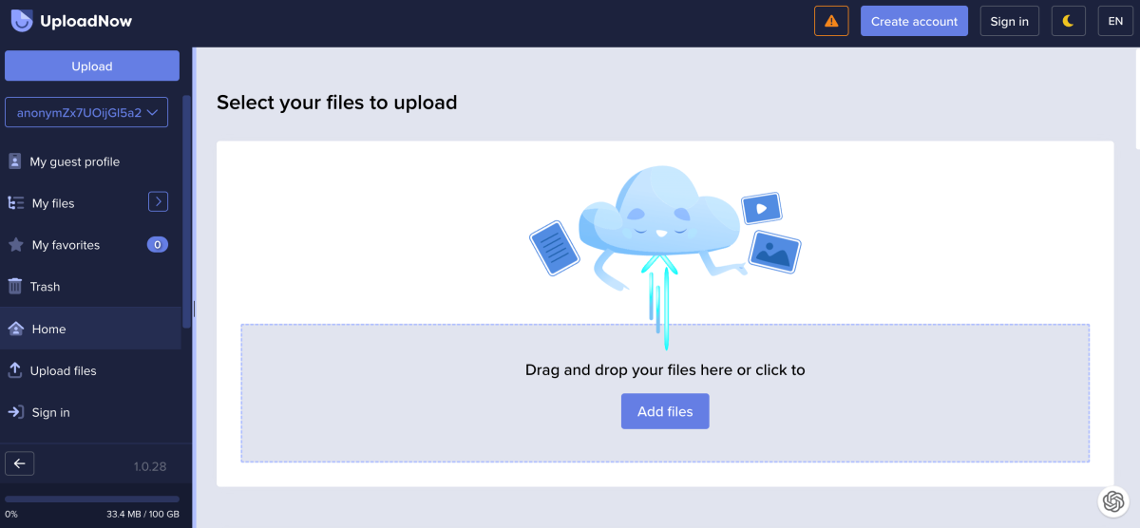
Task: Toggle dark mode with moon icon
Action: point(1068,21)
